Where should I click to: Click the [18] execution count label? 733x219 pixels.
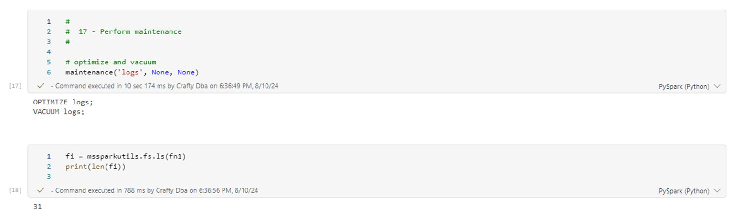[15, 190]
